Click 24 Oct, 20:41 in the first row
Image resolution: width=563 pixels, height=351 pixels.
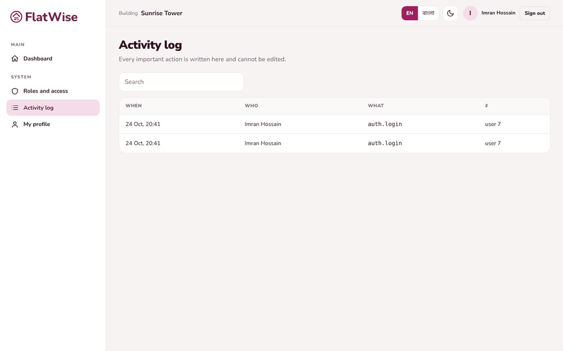143,124
